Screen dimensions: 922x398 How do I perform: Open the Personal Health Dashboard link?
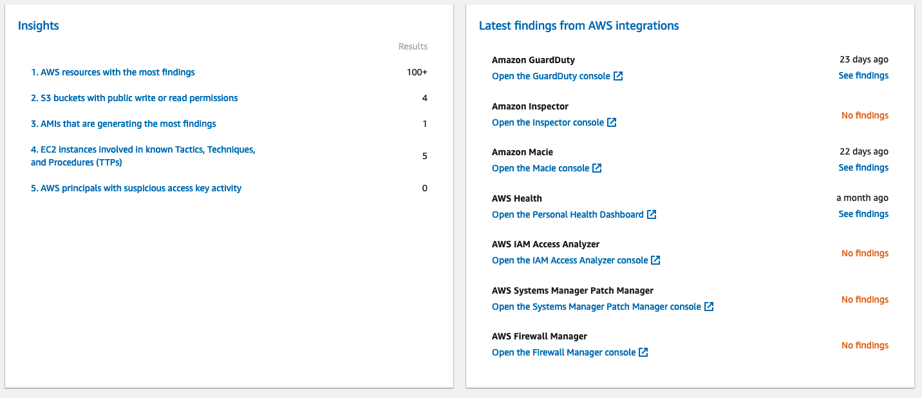[x=568, y=214]
